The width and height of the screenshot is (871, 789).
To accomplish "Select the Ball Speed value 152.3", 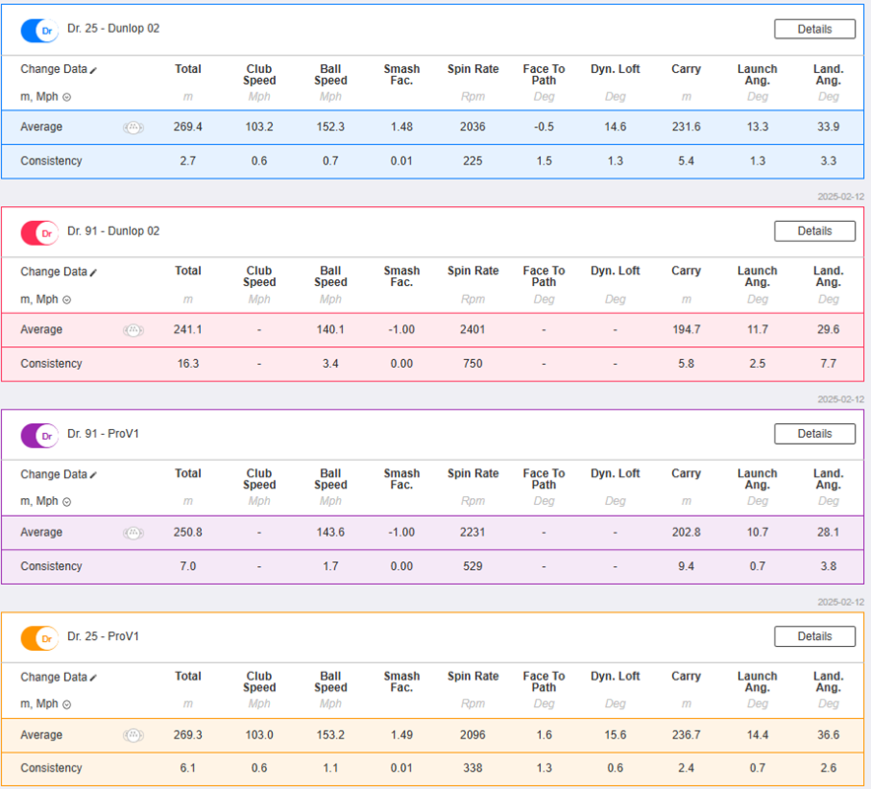I will click(x=330, y=127).
